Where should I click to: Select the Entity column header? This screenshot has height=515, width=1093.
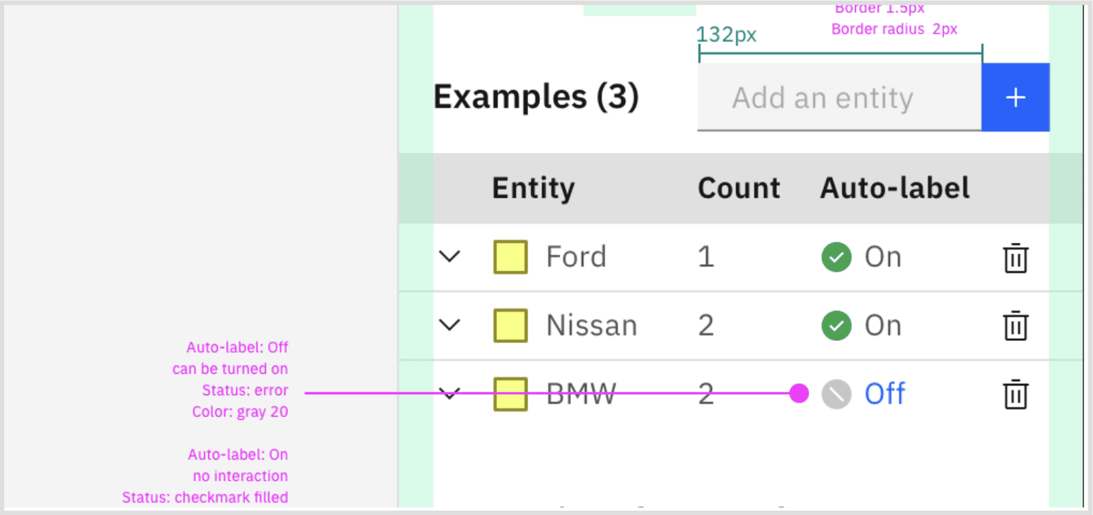click(x=532, y=188)
